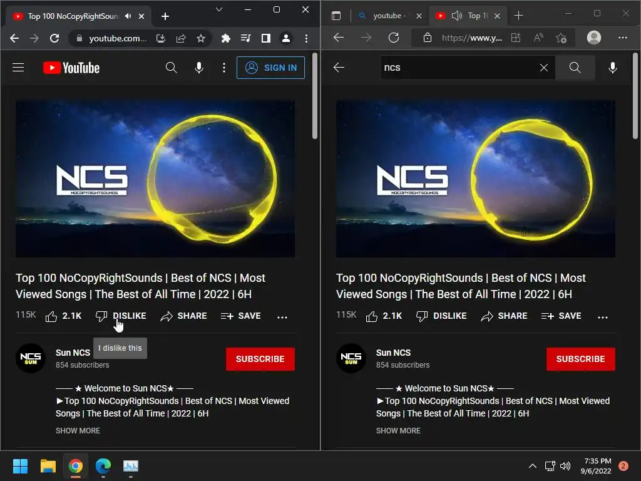Open Windows Start menu
641x481 pixels.
tap(20, 466)
